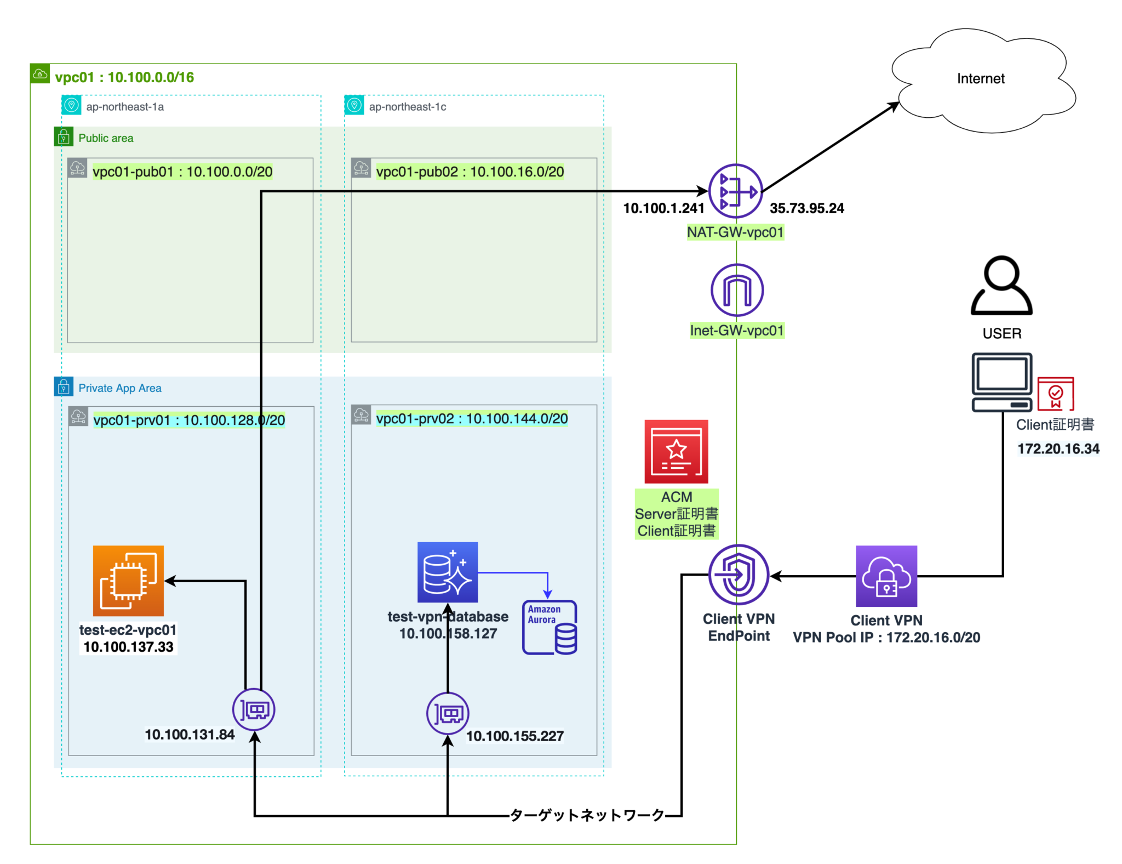Select the Server証明書 line in the ACM label
Viewport: 1122px width, 864px height.
677,514
